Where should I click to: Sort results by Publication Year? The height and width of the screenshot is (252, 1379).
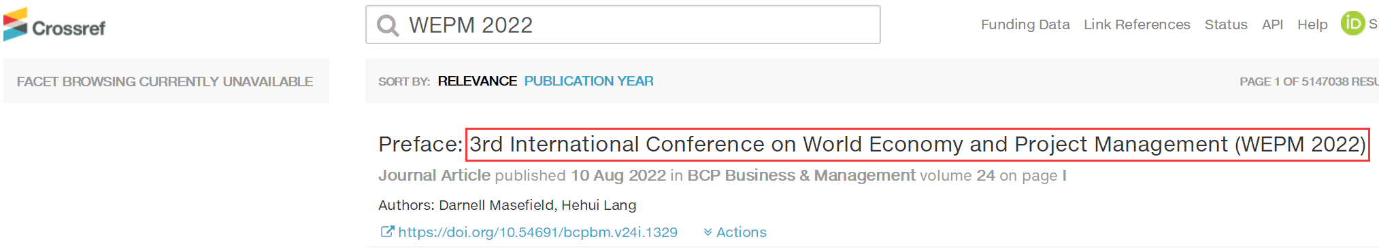tap(588, 81)
